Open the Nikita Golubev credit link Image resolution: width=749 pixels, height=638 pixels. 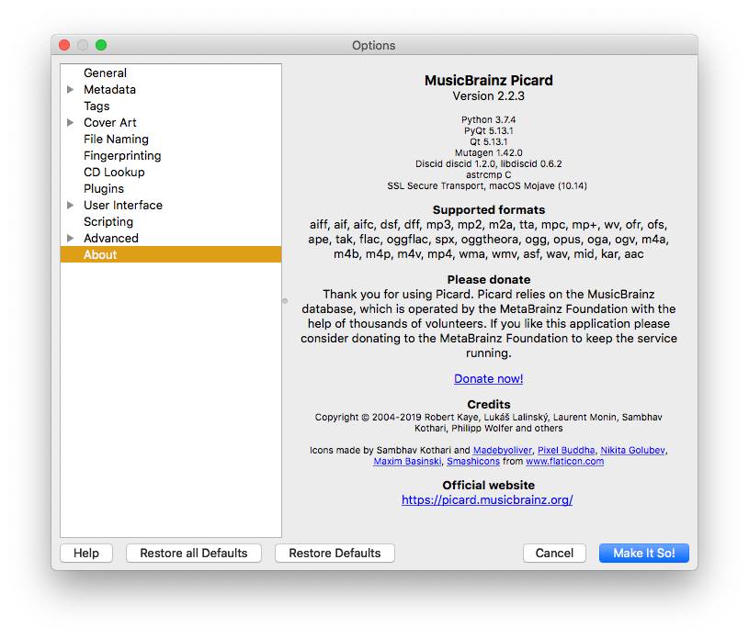(x=632, y=451)
